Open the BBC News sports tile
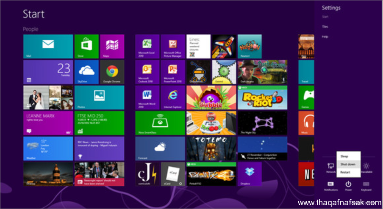Viewport: 383px width, 209px height. (x=100, y=148)
